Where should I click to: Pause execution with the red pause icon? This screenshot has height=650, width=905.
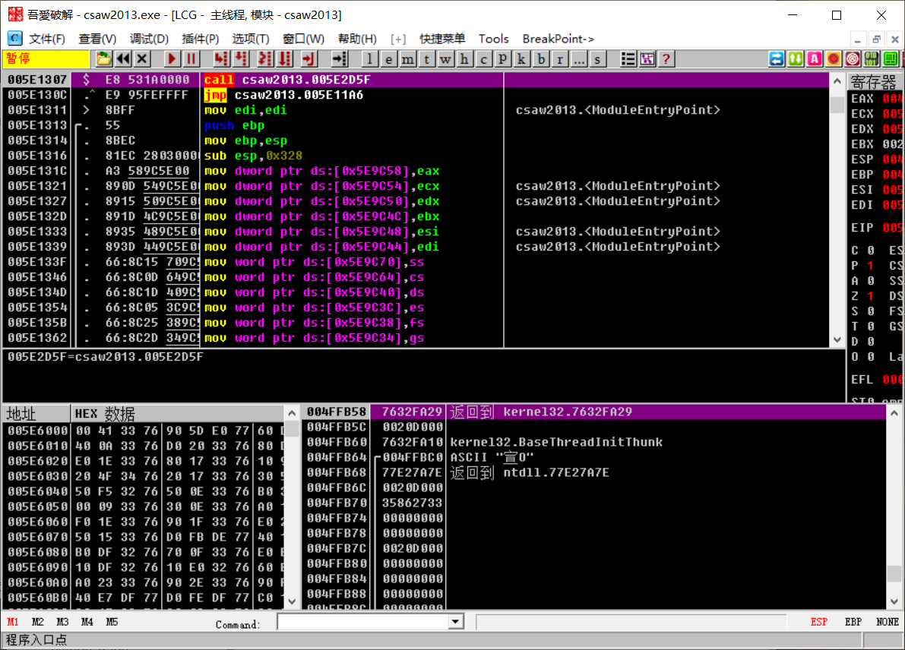(191, 58)
